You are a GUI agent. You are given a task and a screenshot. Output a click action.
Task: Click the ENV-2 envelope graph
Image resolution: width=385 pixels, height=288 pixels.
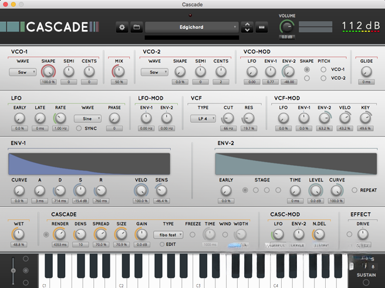point(296,164)
